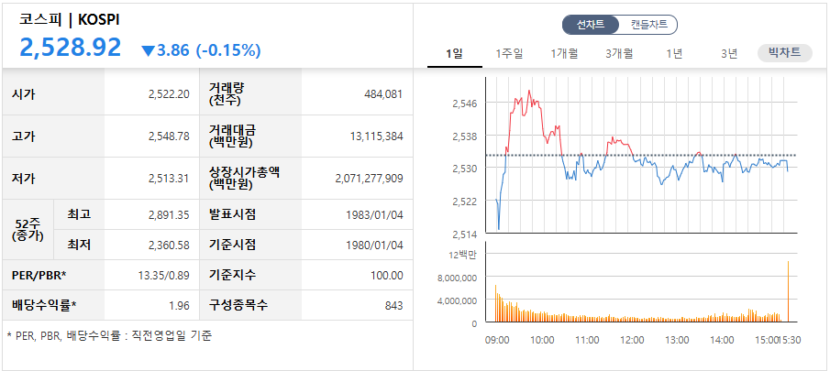Image resolution: width=830 pixels, height=371 pixels.
Task: Click the market cap value 2,071,277,909
Action: pos(369,179)
